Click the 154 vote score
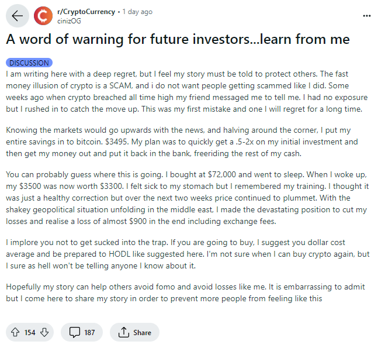 coord(30,333)
